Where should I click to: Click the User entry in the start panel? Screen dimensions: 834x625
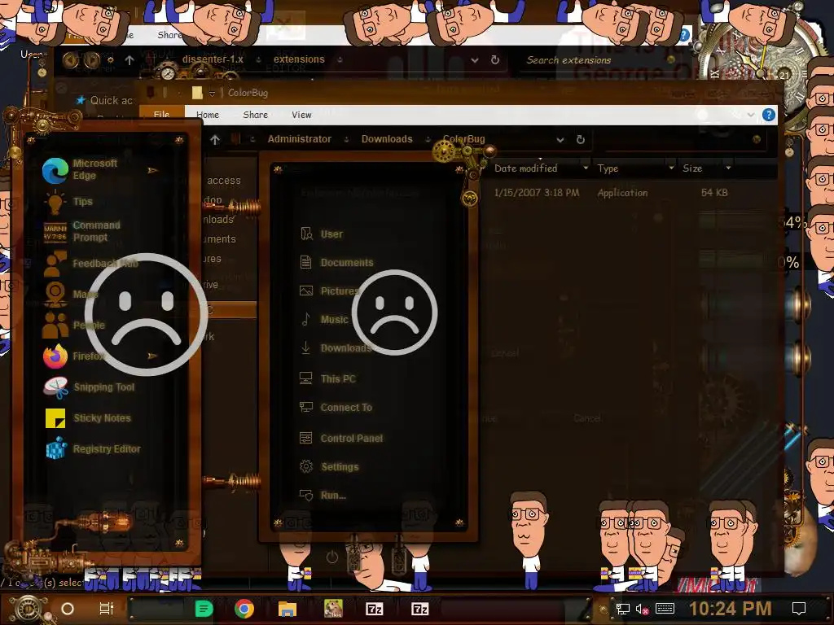coord(322,234)
